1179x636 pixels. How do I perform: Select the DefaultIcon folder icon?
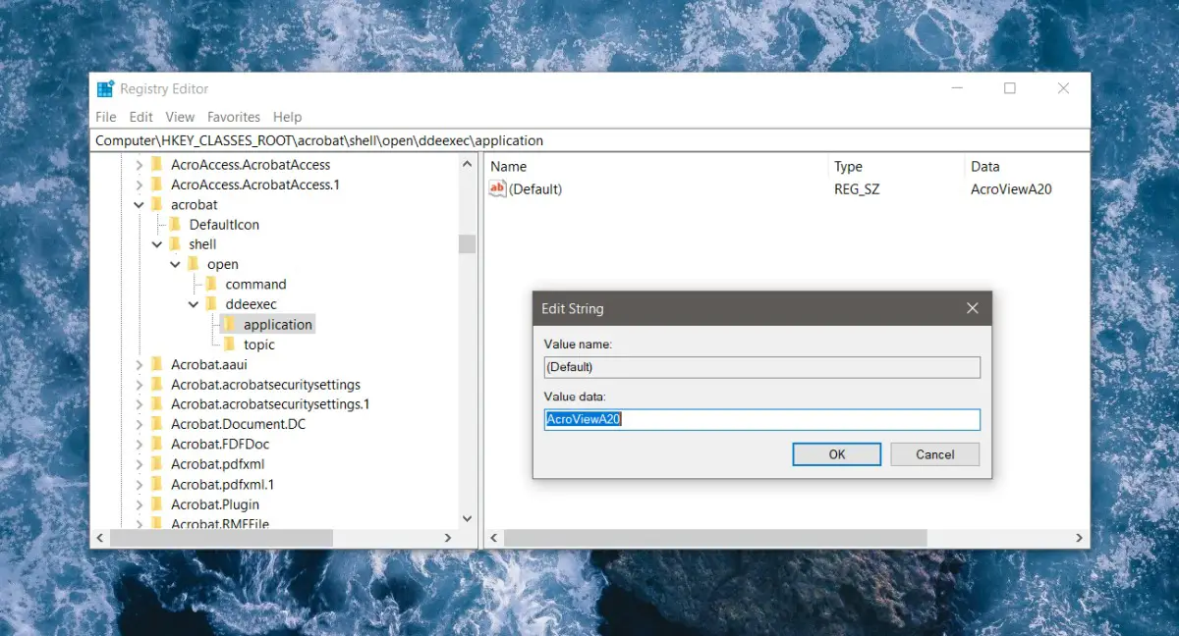coord(175,224)
